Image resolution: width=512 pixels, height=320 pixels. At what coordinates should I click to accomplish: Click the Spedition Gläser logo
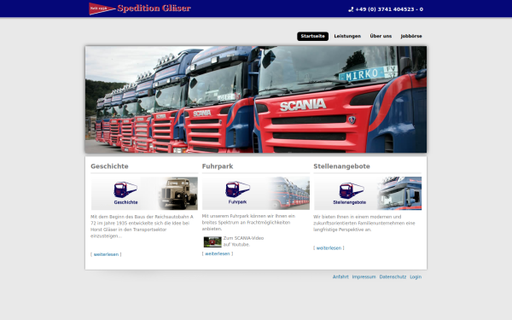click(140, 9)
